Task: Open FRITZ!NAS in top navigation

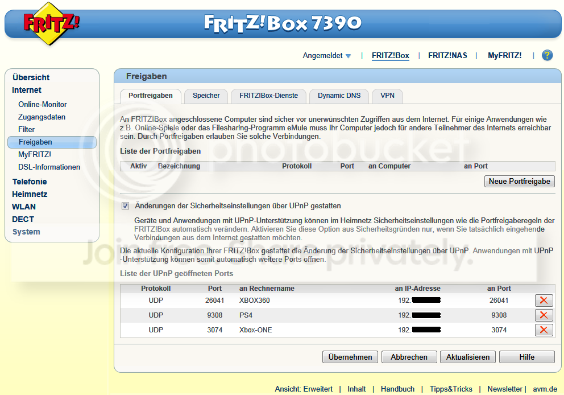Action: pos(447,55)
